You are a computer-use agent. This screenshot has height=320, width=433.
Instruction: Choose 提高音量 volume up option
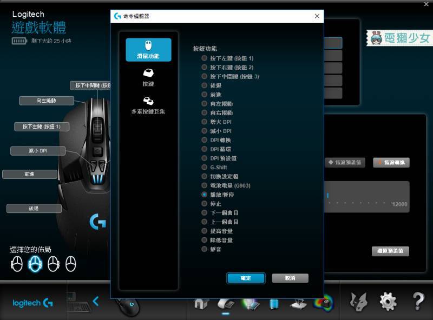(x=204, y=231)
